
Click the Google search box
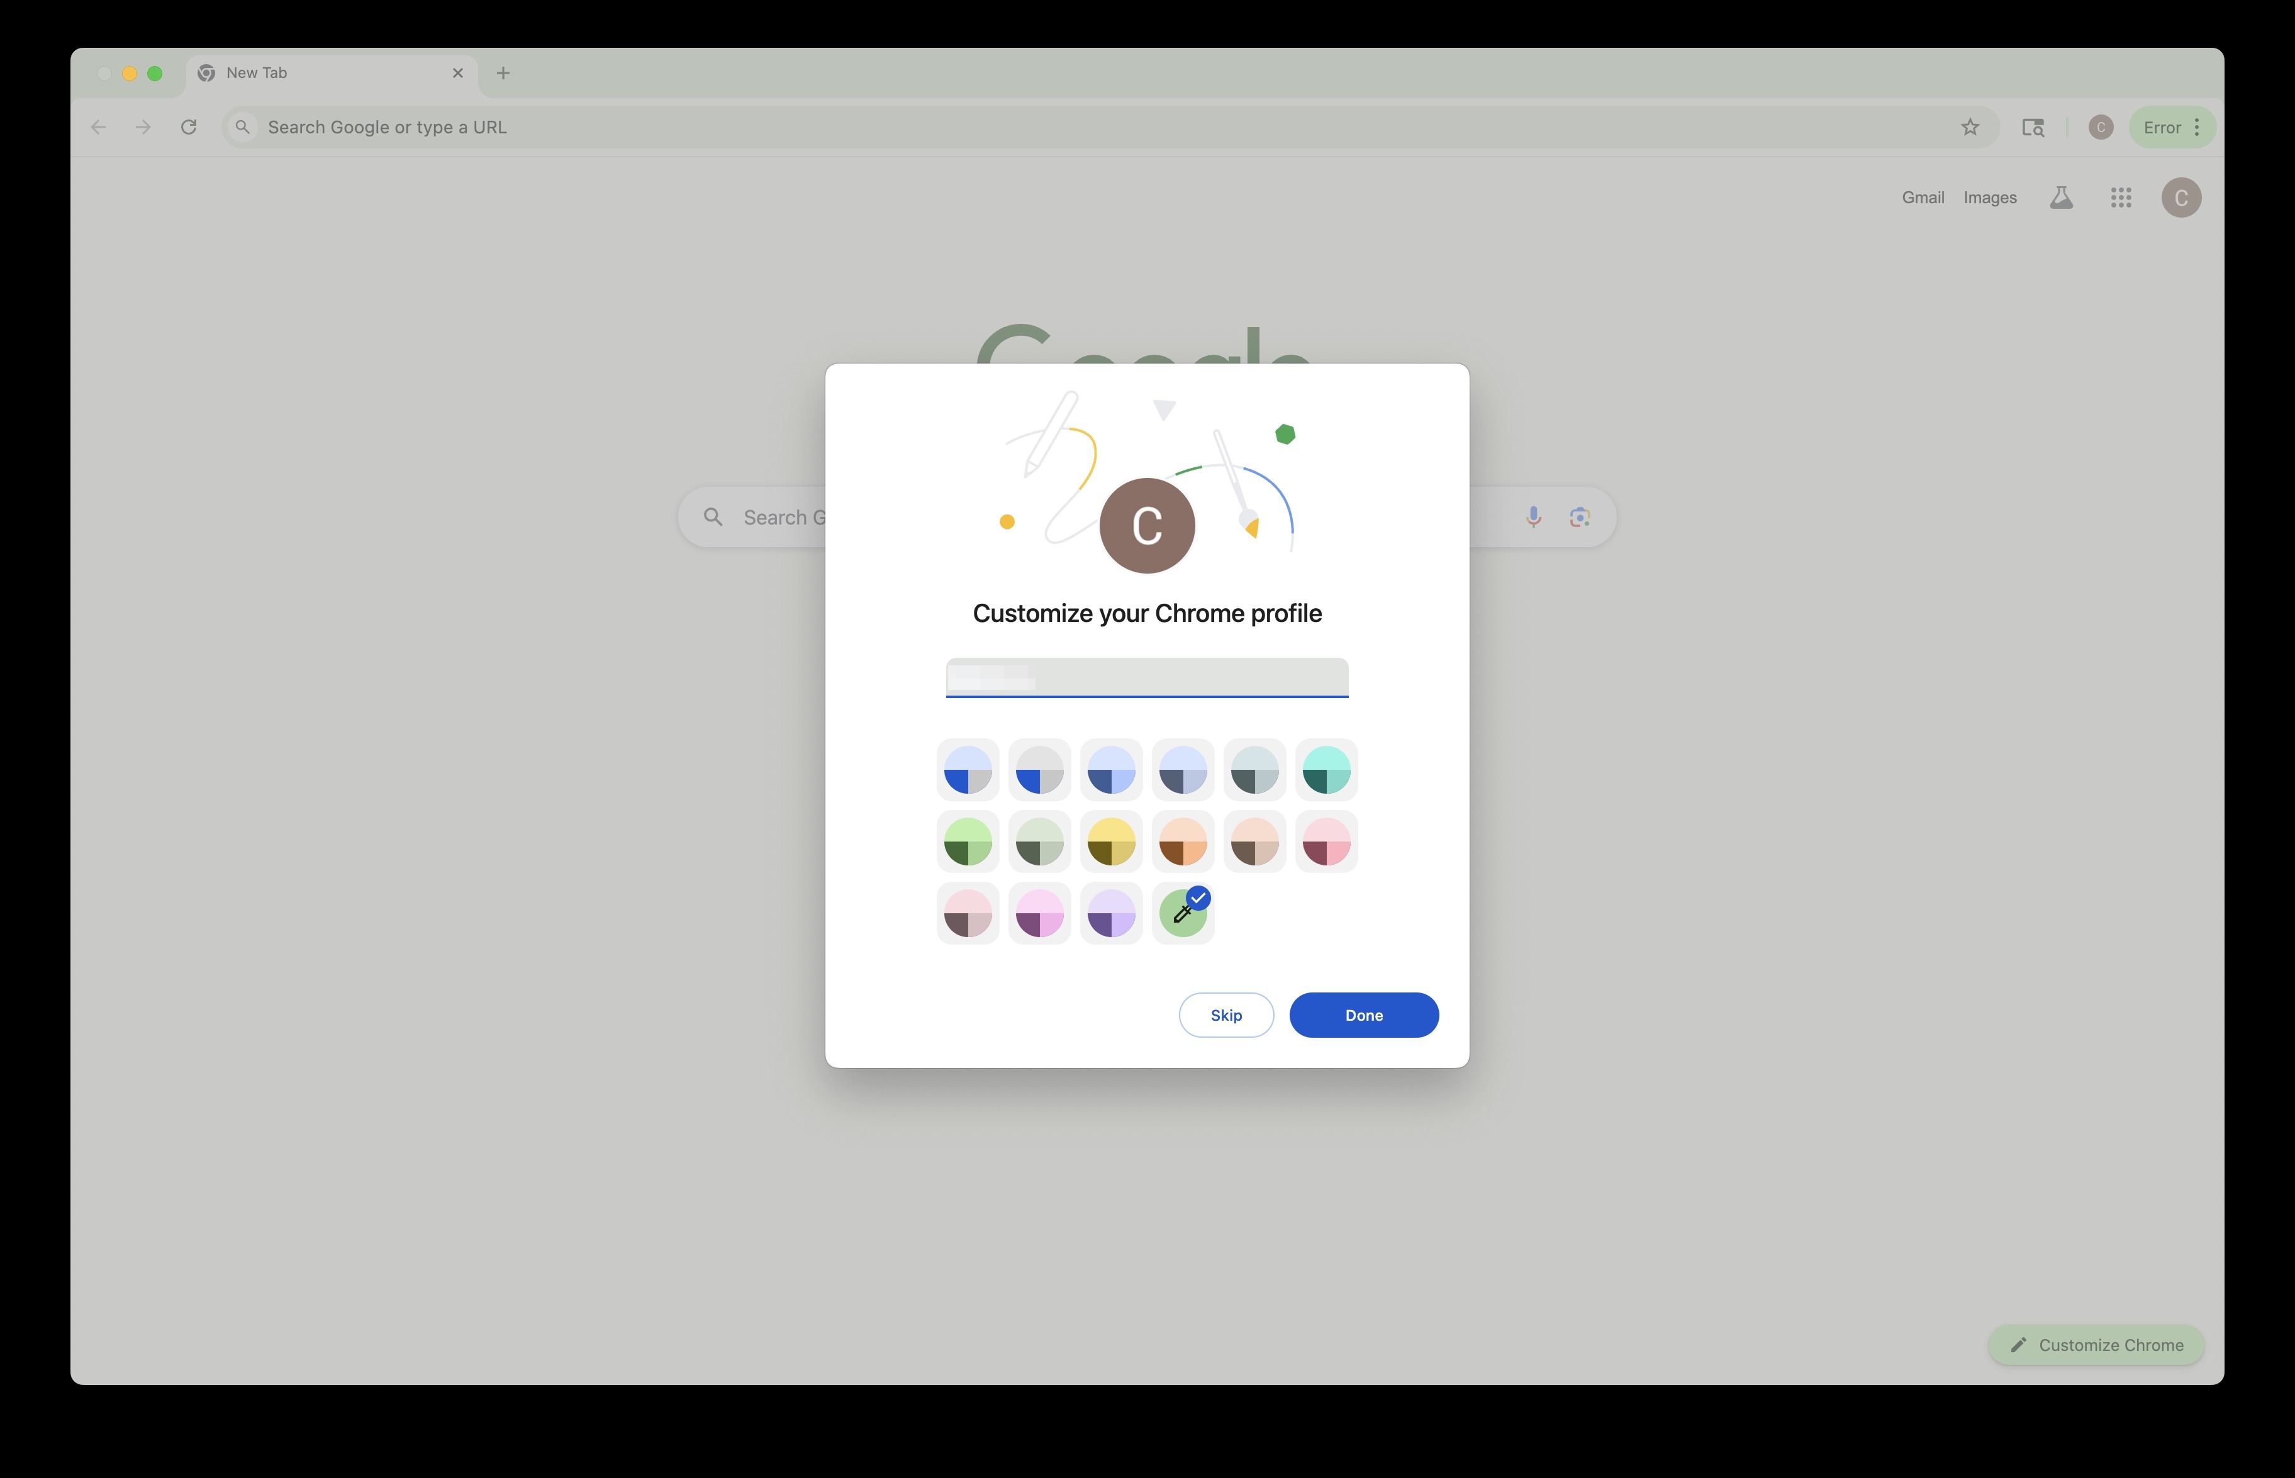[x=1147, y=517]
